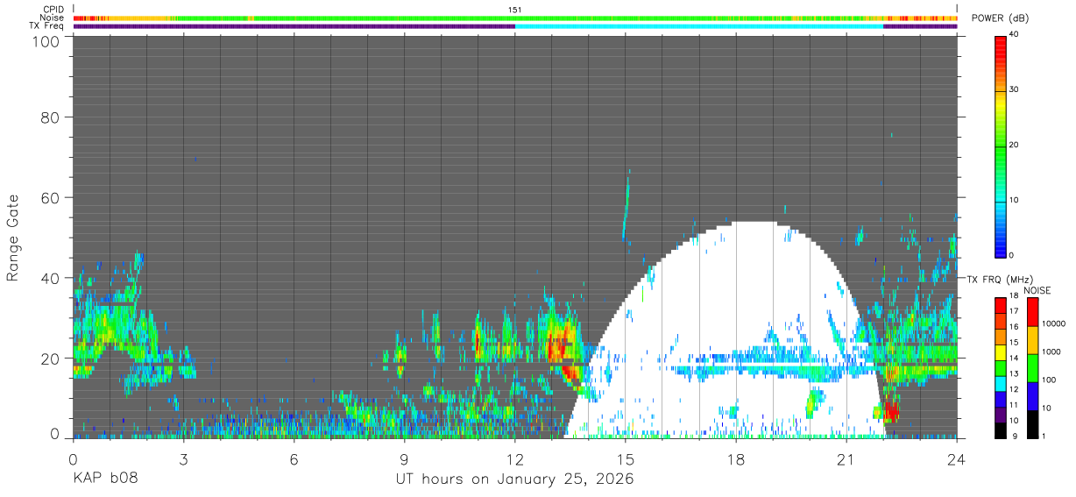Click the red top of POWER colorbar

pyautogui.click(x=1000, y=51)
